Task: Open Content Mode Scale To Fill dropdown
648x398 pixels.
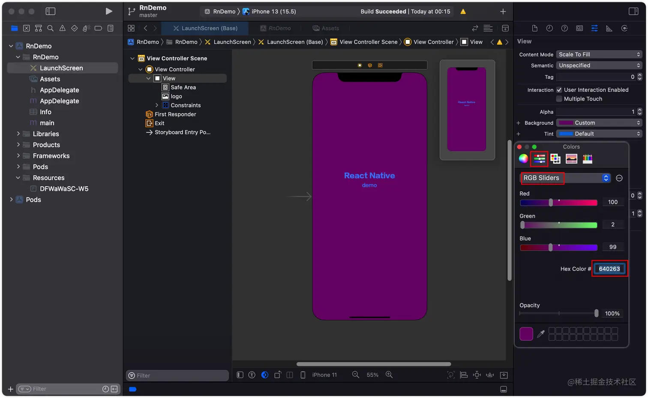Action: point(599,54)
